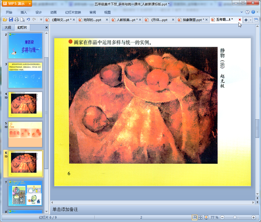The height and width of the screenshot is (222, 261).
Task: Print the presentation using the printer icon
Action: point(17,20)
